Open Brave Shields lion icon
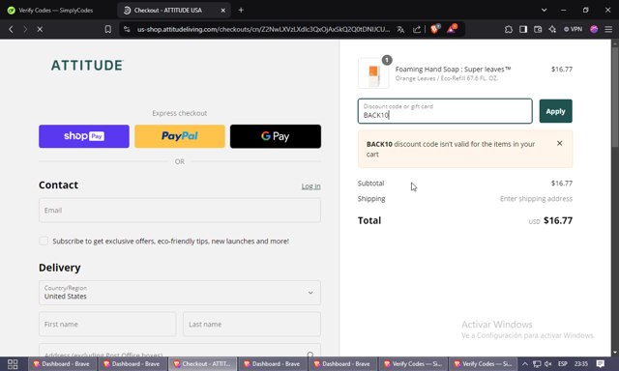The image size is (619, 371). 435,29
